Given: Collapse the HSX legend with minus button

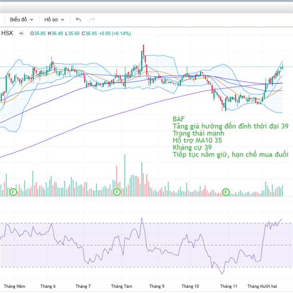Looking at the screenshot, I should [x=21, y=33].
